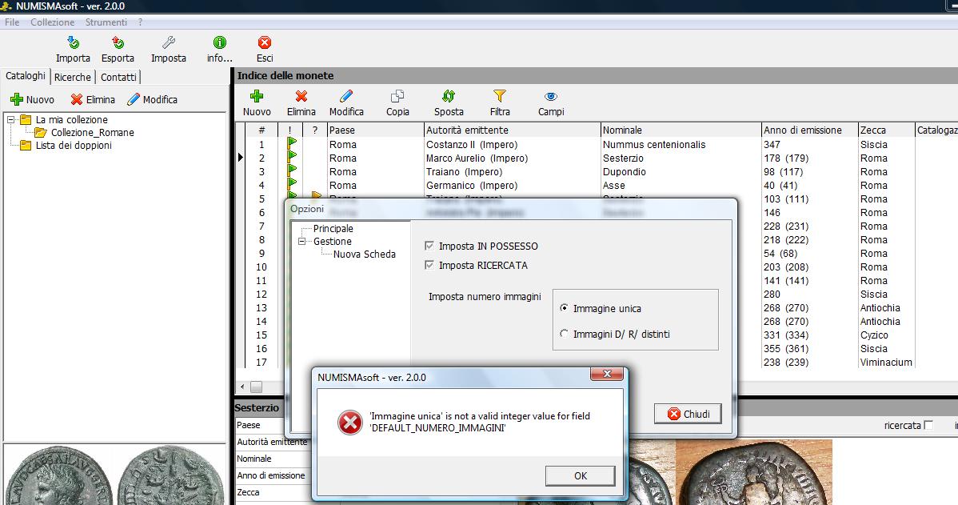Select La mia collezione folder
Image resolution: width=958 pixels, height=505 pixels.
click(x=71, y=120)
